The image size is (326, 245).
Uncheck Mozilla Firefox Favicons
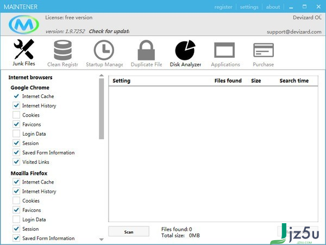[16, 210]
